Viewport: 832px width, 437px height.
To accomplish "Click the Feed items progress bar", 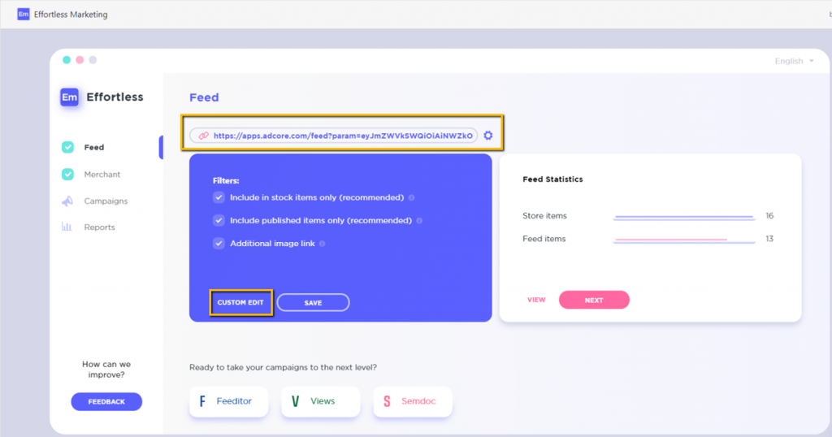I will (x=682, y=240).
